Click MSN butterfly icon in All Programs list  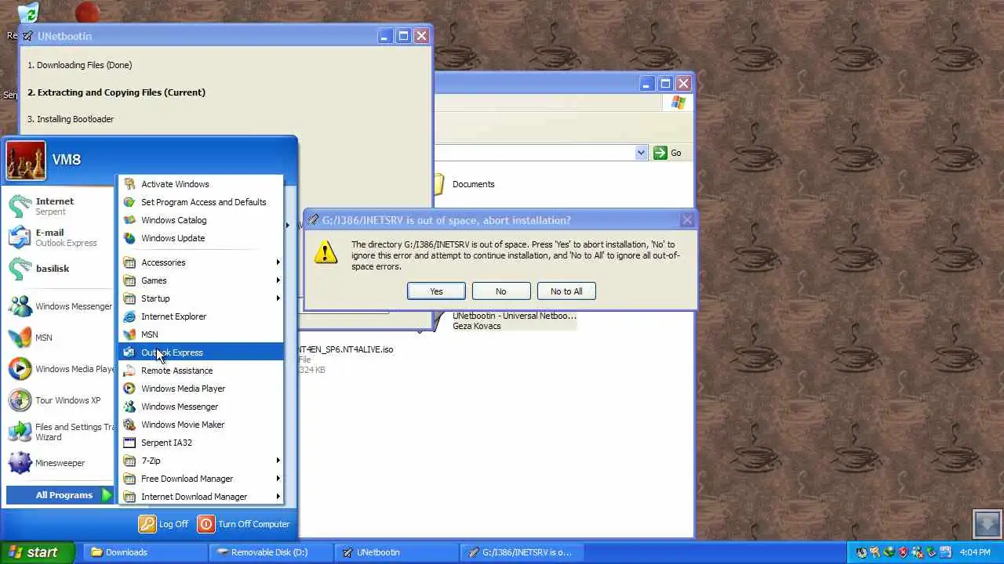coord(129,334)
